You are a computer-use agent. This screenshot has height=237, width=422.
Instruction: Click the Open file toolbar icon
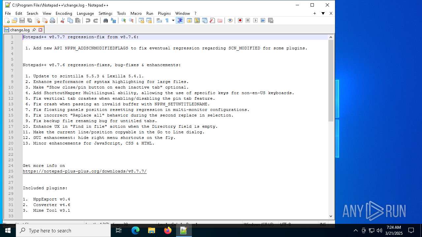pyautogui.click(x=15, y=20)
